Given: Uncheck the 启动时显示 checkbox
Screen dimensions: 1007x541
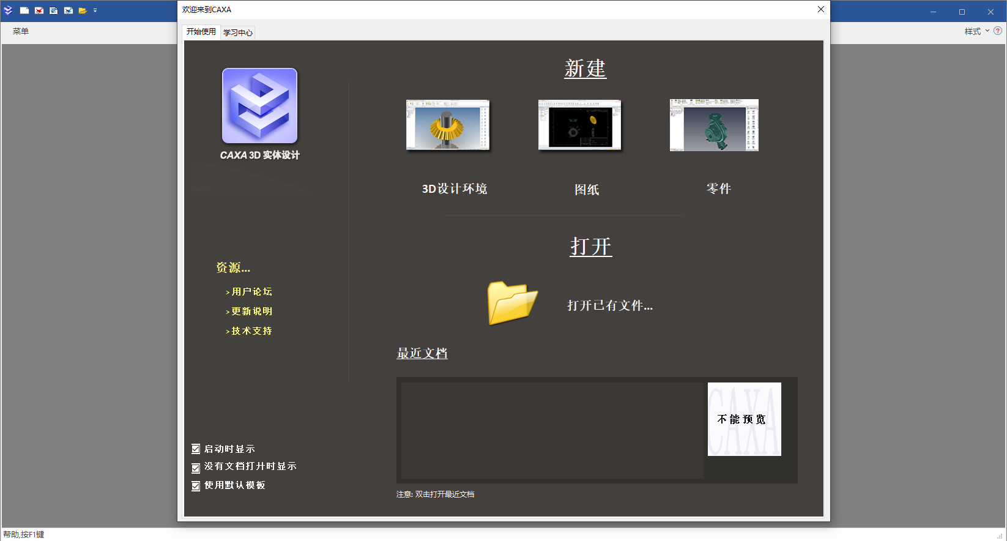Looking at the screenshot, I should [x=196, y=449].
